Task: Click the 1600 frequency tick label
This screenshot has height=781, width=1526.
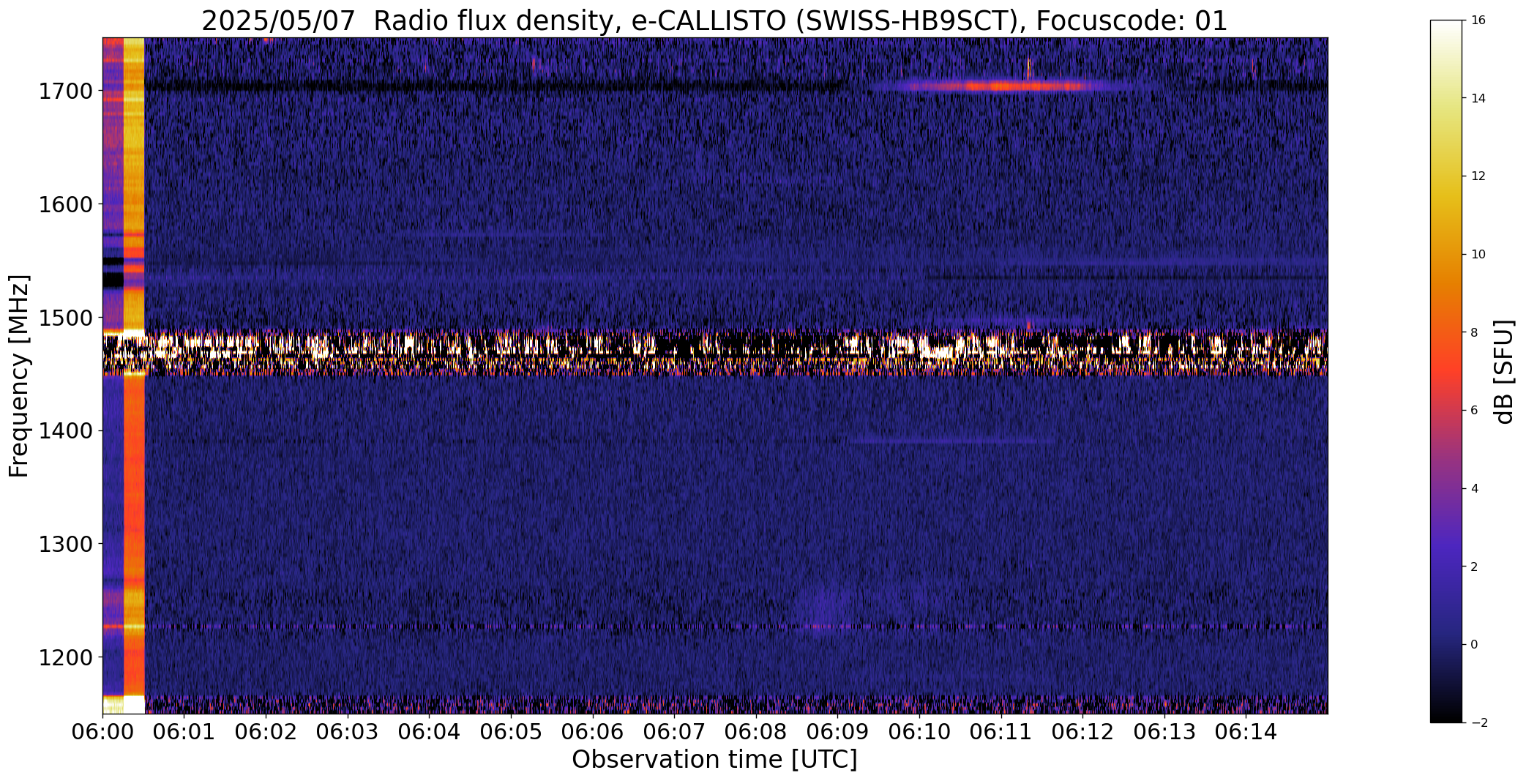Action: tap(65, 204)
